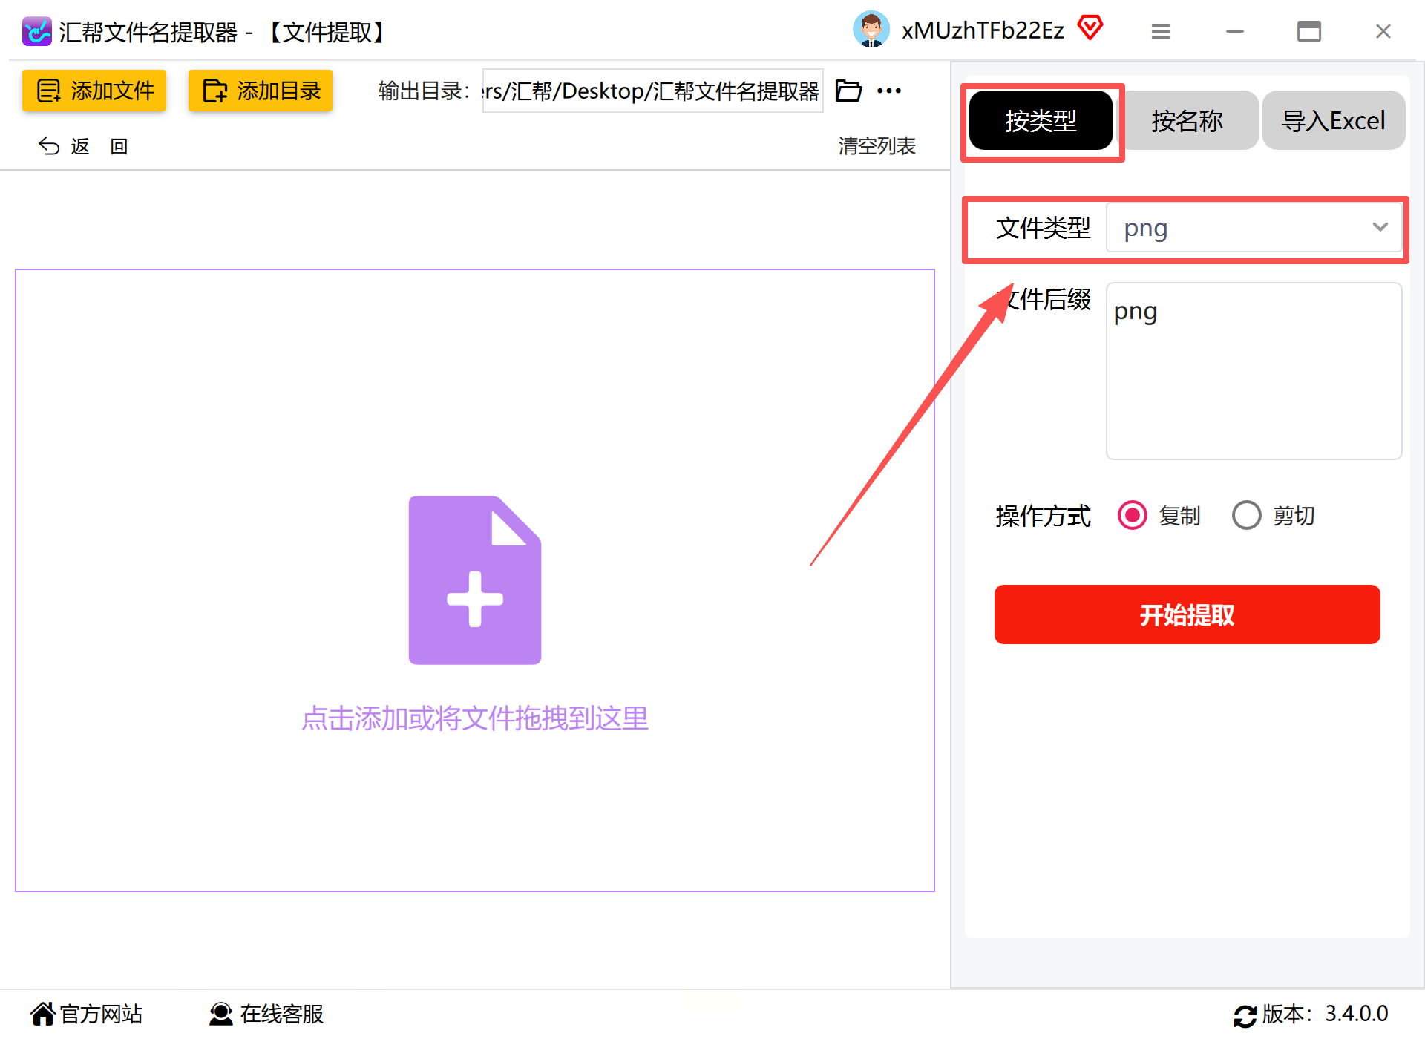Open the hamburger menu icon
Viewport: 1425px width, 1039px height.
point(1160,31)
